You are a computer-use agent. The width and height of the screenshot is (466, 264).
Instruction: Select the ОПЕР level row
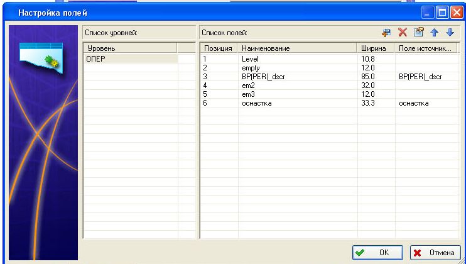click(x=131, y=59)
